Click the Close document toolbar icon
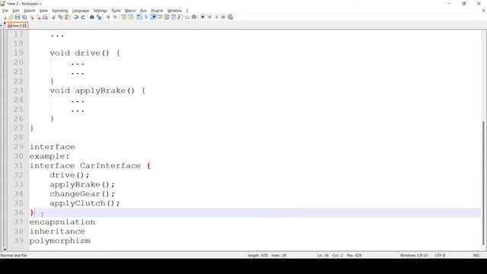This screenshot has width=487, height=274. click(32, 17)
